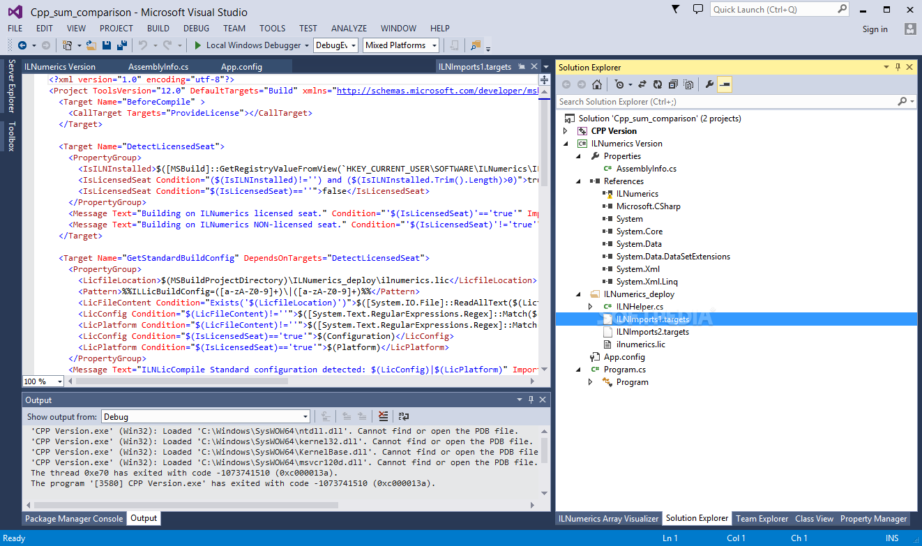Start debugging with the green play arrow
The height and width of the screenshot is (546, 922).
point(198,45)
